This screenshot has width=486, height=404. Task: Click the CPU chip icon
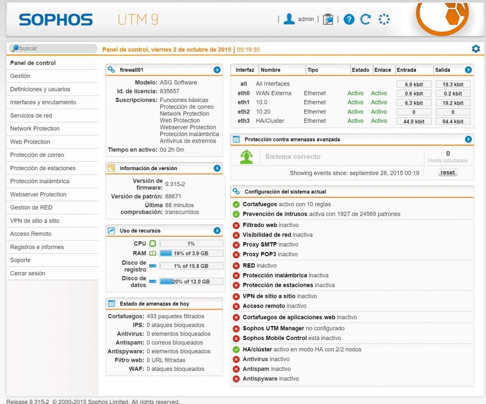[x=152, y=243]
